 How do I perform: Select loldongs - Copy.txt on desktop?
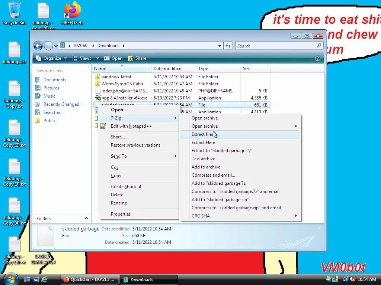click(x=15, y=95)
